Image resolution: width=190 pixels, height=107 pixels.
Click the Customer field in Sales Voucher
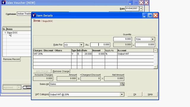(x=24, y=14)
